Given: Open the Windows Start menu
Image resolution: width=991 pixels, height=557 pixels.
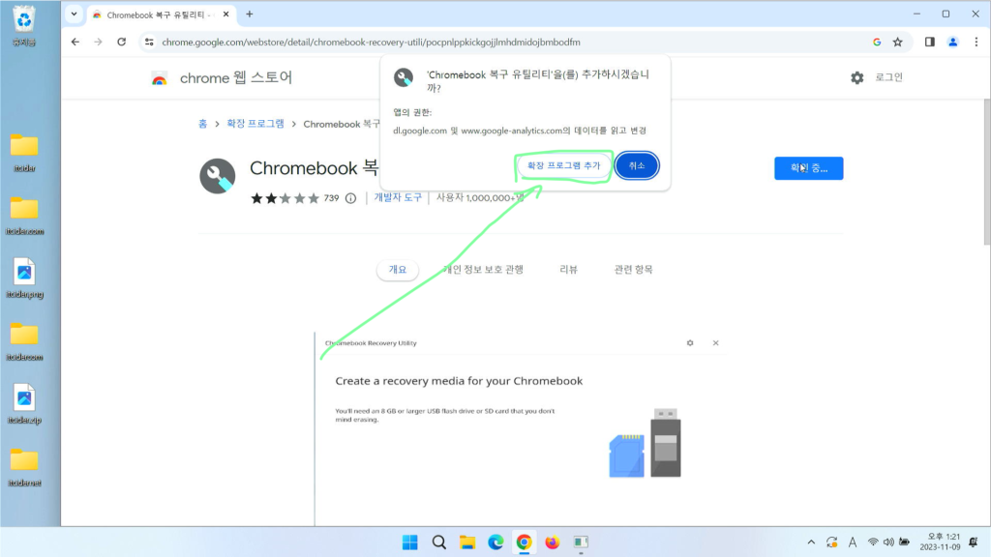Looking at the screenshot, I should [409, 542].
